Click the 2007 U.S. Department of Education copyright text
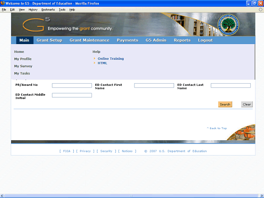Viewport: 264px width, 198px height. click(x=176, y=151)
